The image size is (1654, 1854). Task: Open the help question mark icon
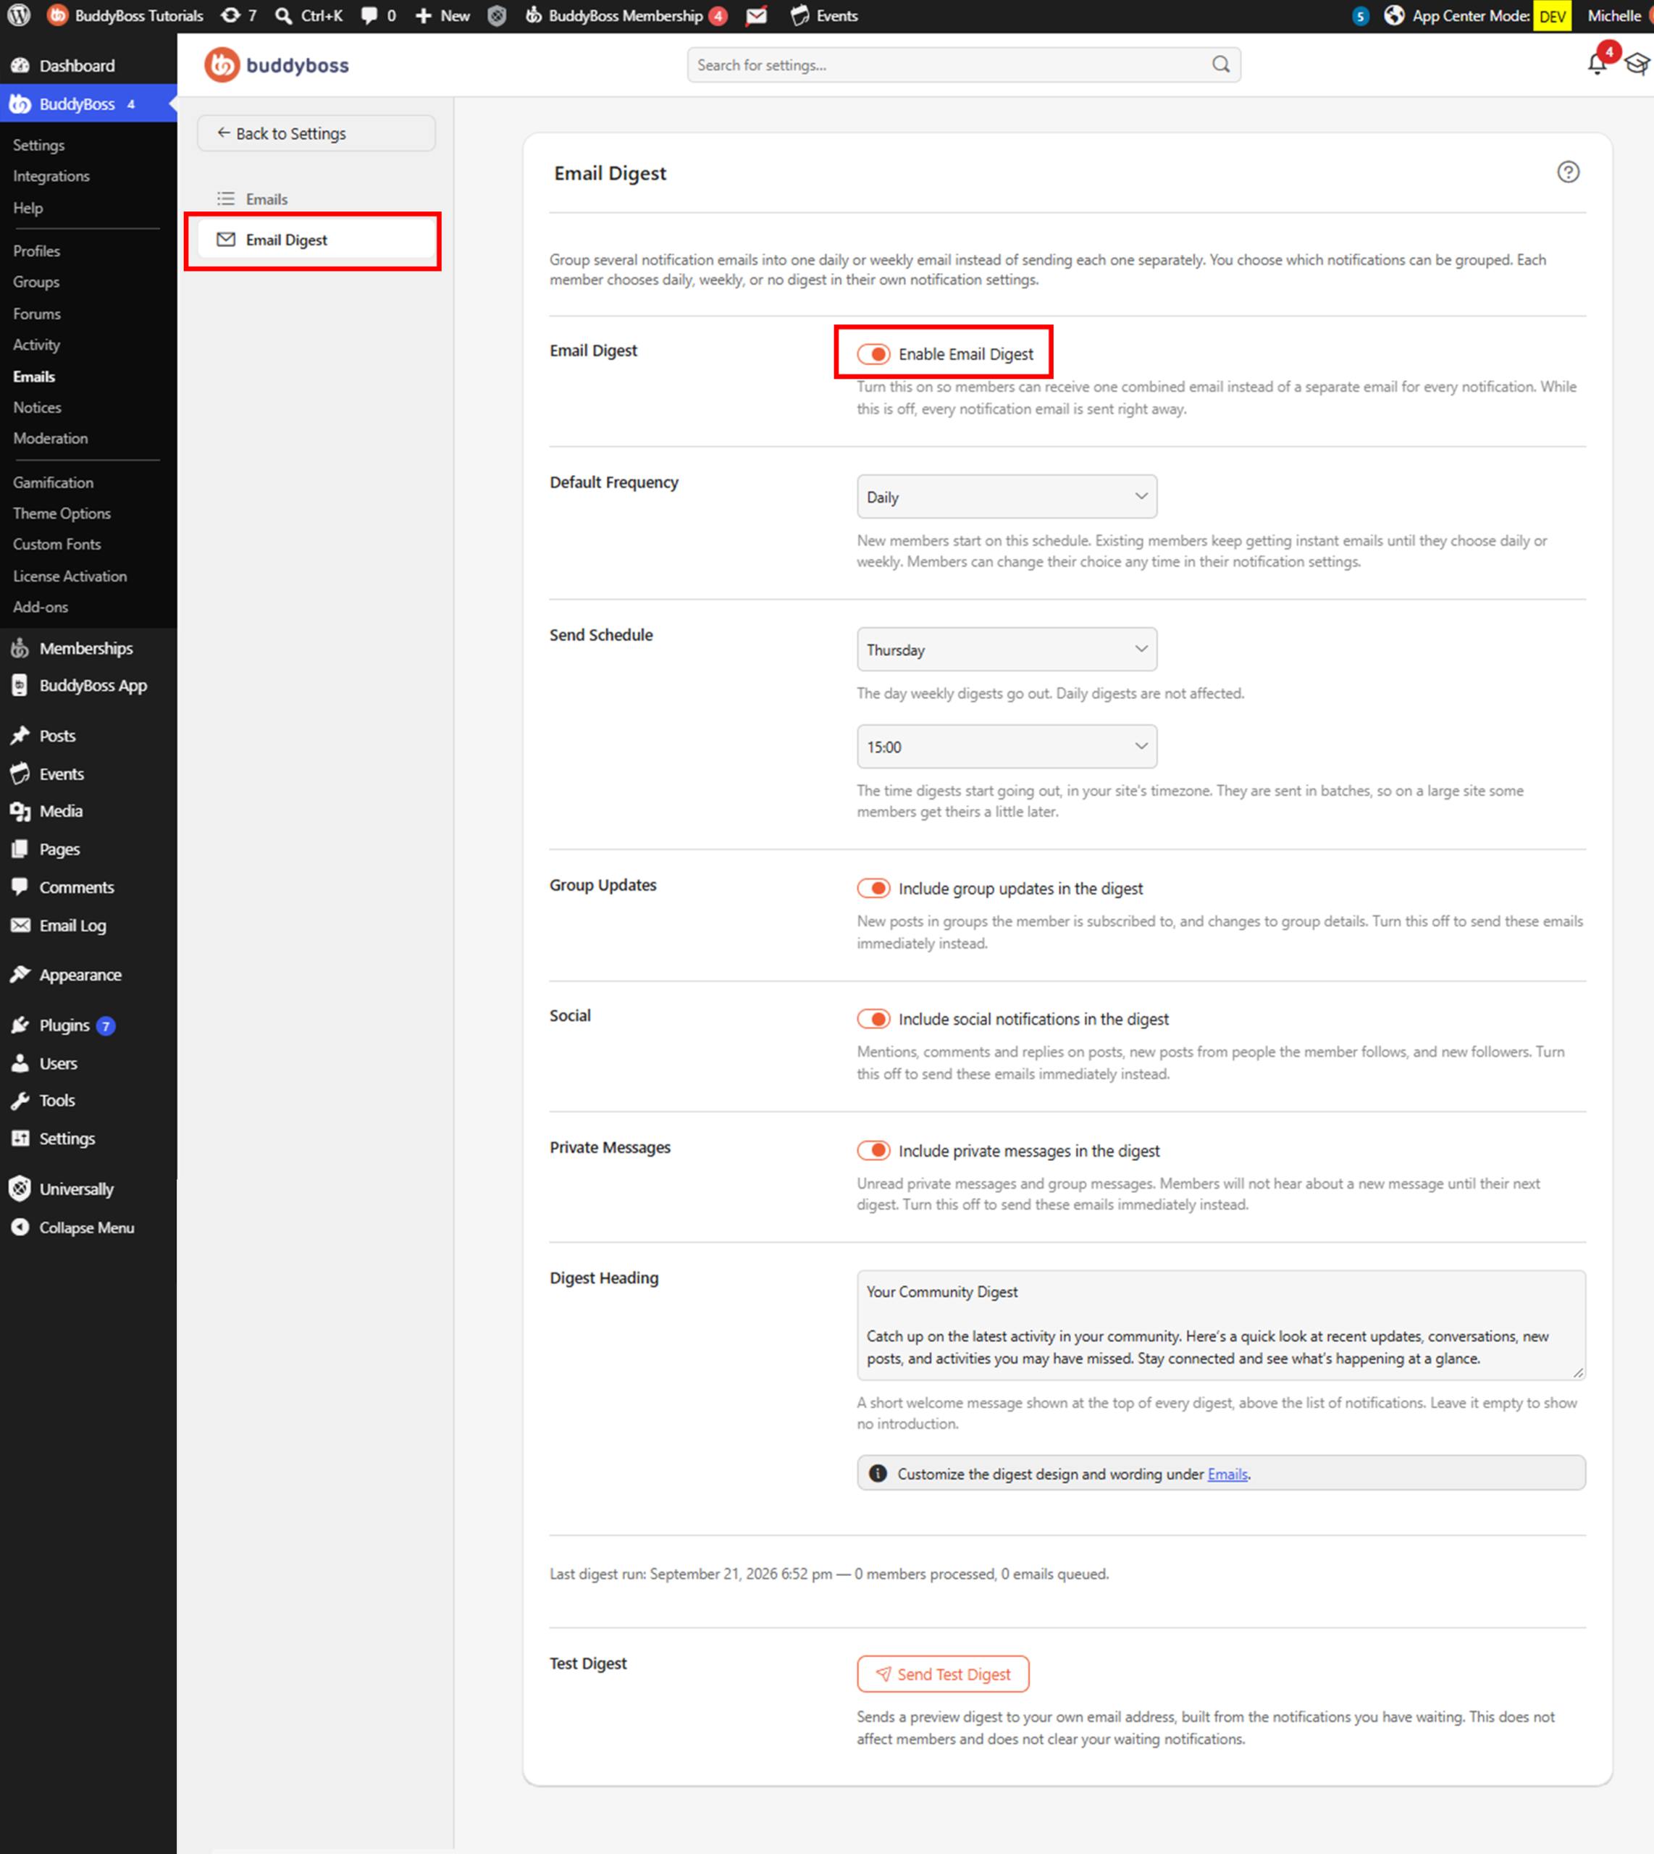pos(1568,172)
